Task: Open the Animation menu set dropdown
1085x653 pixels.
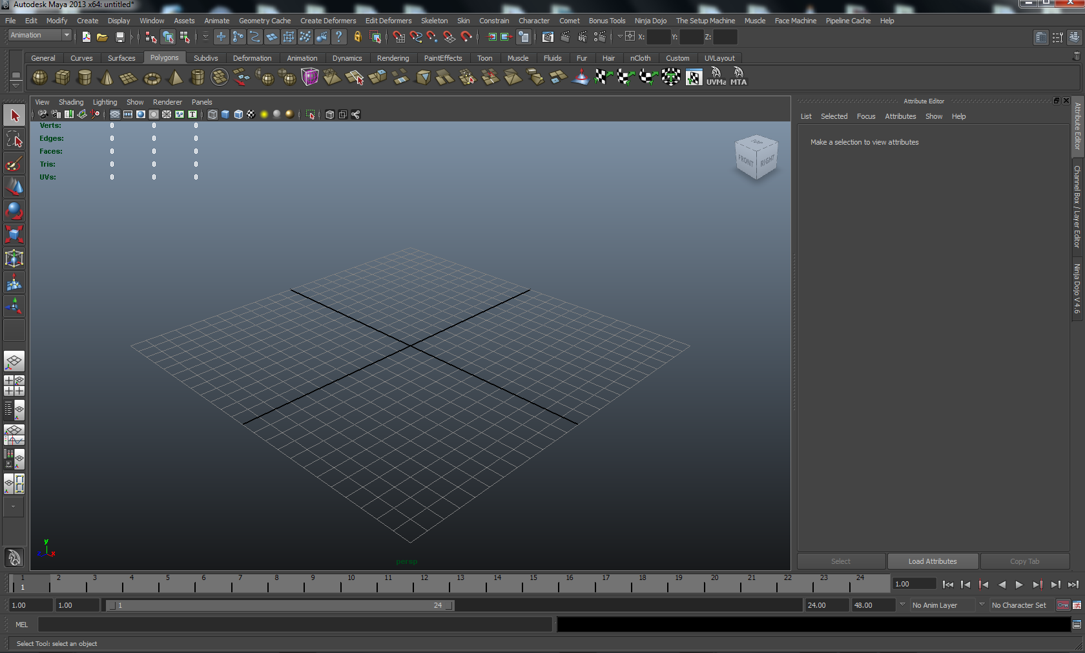Action: click(x=66, y=35)
